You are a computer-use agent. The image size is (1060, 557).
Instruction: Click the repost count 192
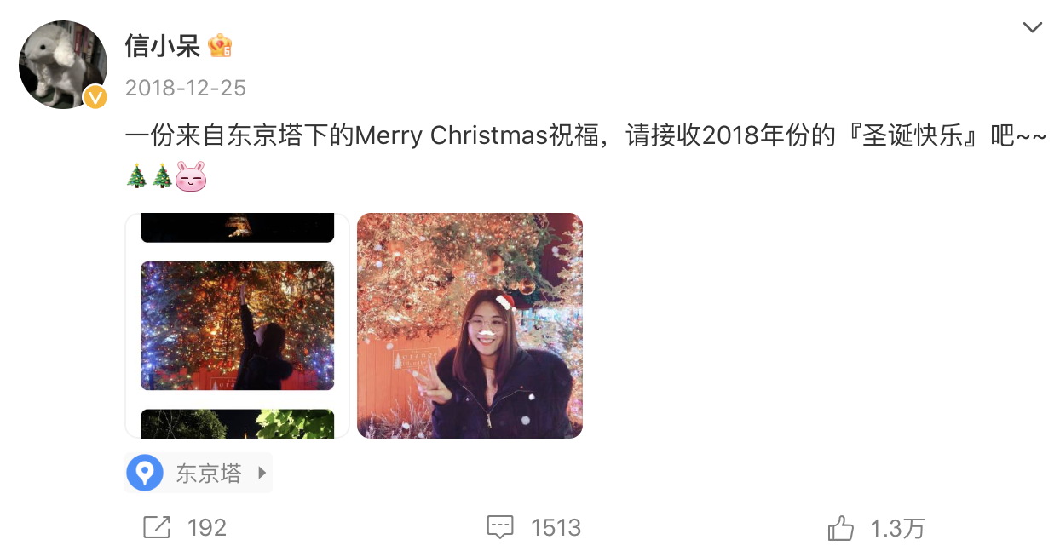[x=207, y=528]
